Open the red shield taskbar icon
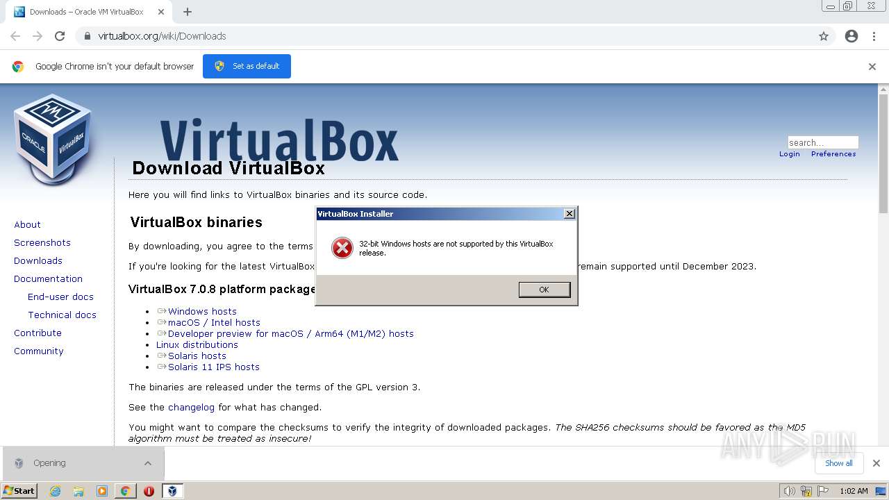The height and width of the screenshot is (500, 889). (x=149, y=491)
